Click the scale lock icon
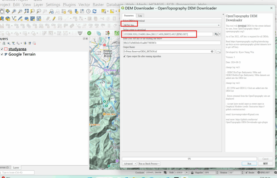This screenshot has height=178, width=277. click(192, 173)
